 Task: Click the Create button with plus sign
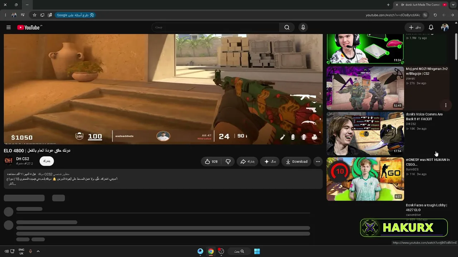[x=414, y=27]
